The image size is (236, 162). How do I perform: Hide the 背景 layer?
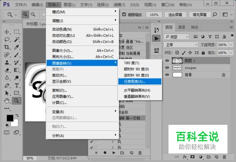coord(167,75)
